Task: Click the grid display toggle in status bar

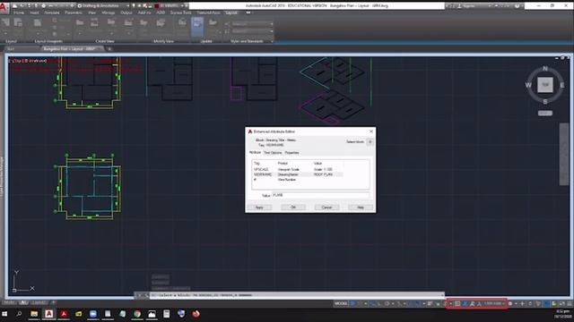Action: tap(352, 304)
